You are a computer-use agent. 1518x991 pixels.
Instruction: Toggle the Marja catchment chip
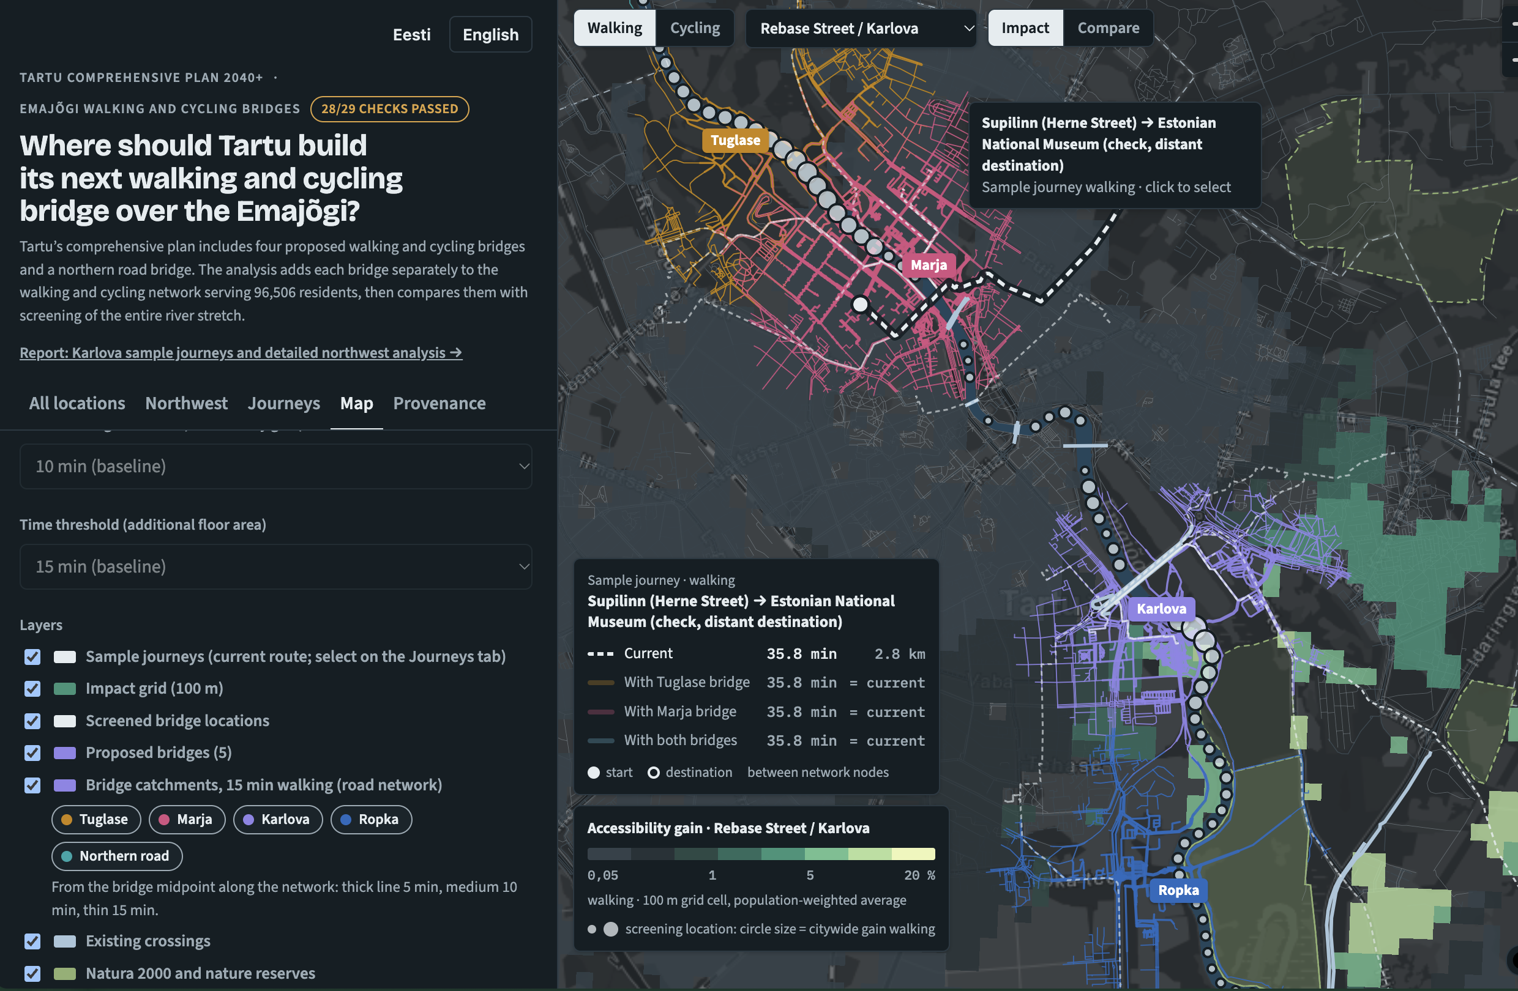(187, 820)
